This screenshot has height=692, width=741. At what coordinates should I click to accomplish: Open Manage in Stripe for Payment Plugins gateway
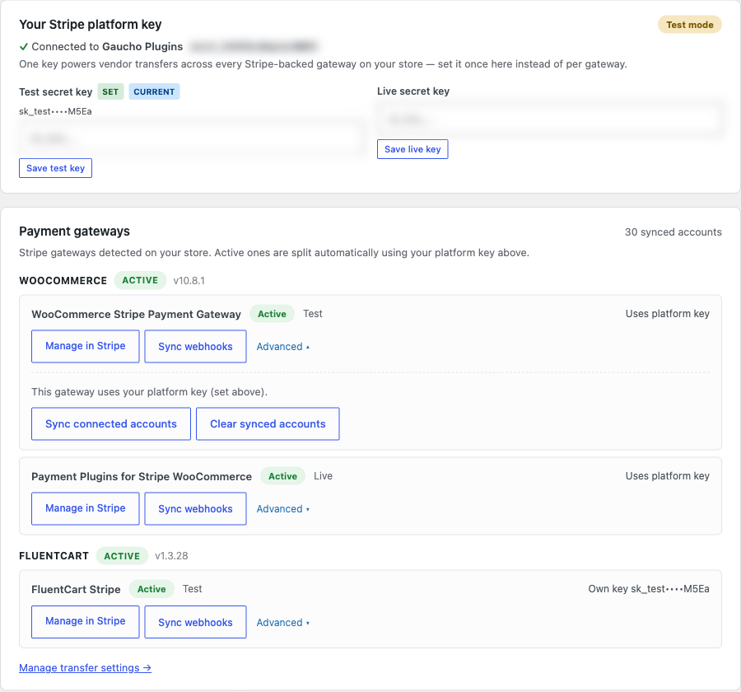pyautogui.click(x=85, y=508)
